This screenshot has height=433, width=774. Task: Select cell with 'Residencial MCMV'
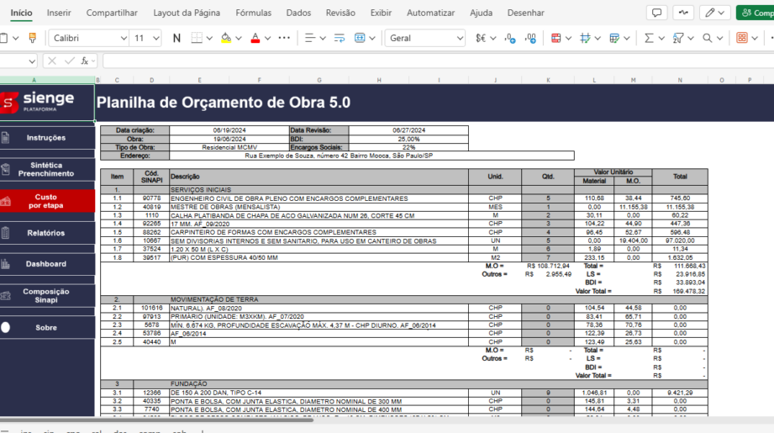tap(229, 147)
